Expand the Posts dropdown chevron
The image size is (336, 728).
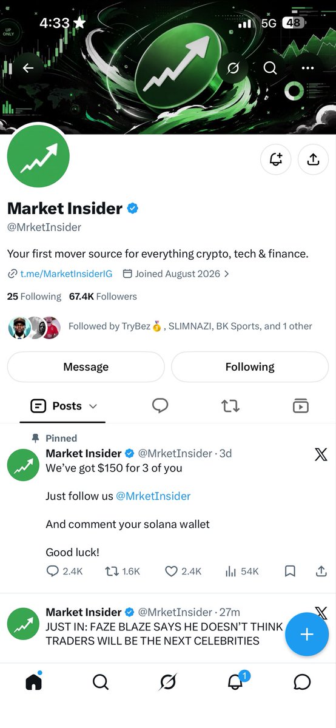(93, 406)
